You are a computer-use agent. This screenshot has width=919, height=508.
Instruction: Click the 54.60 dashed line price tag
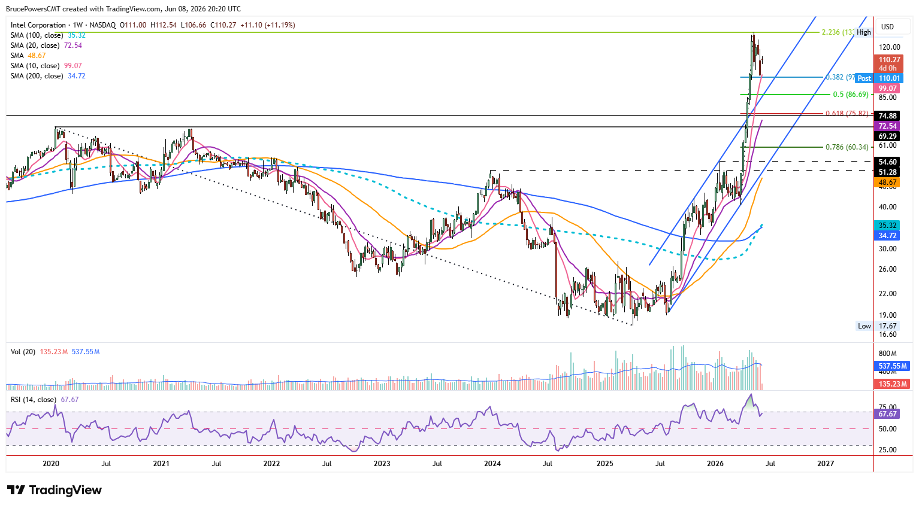coord(887,162)
